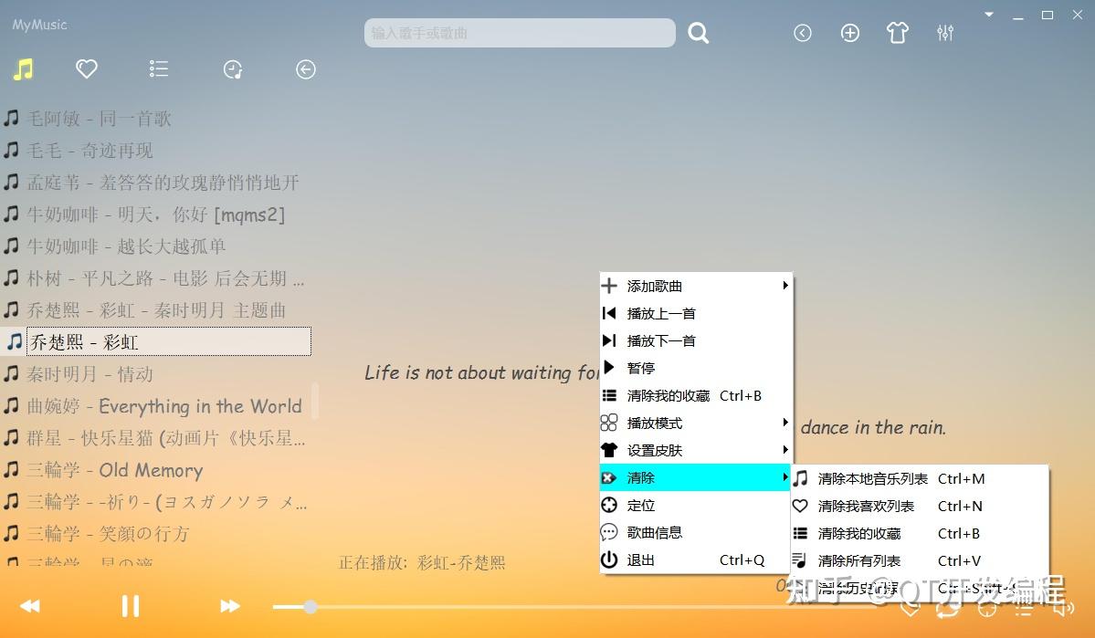Screen dimensions: 1095x638
Task: Click the volume speaker icon
Action: (1063, 609)
